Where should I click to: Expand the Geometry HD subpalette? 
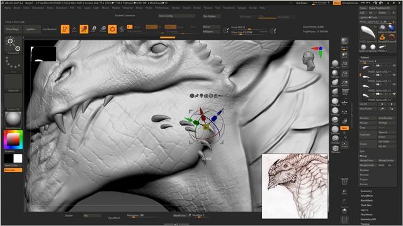(x=368, y=219)
